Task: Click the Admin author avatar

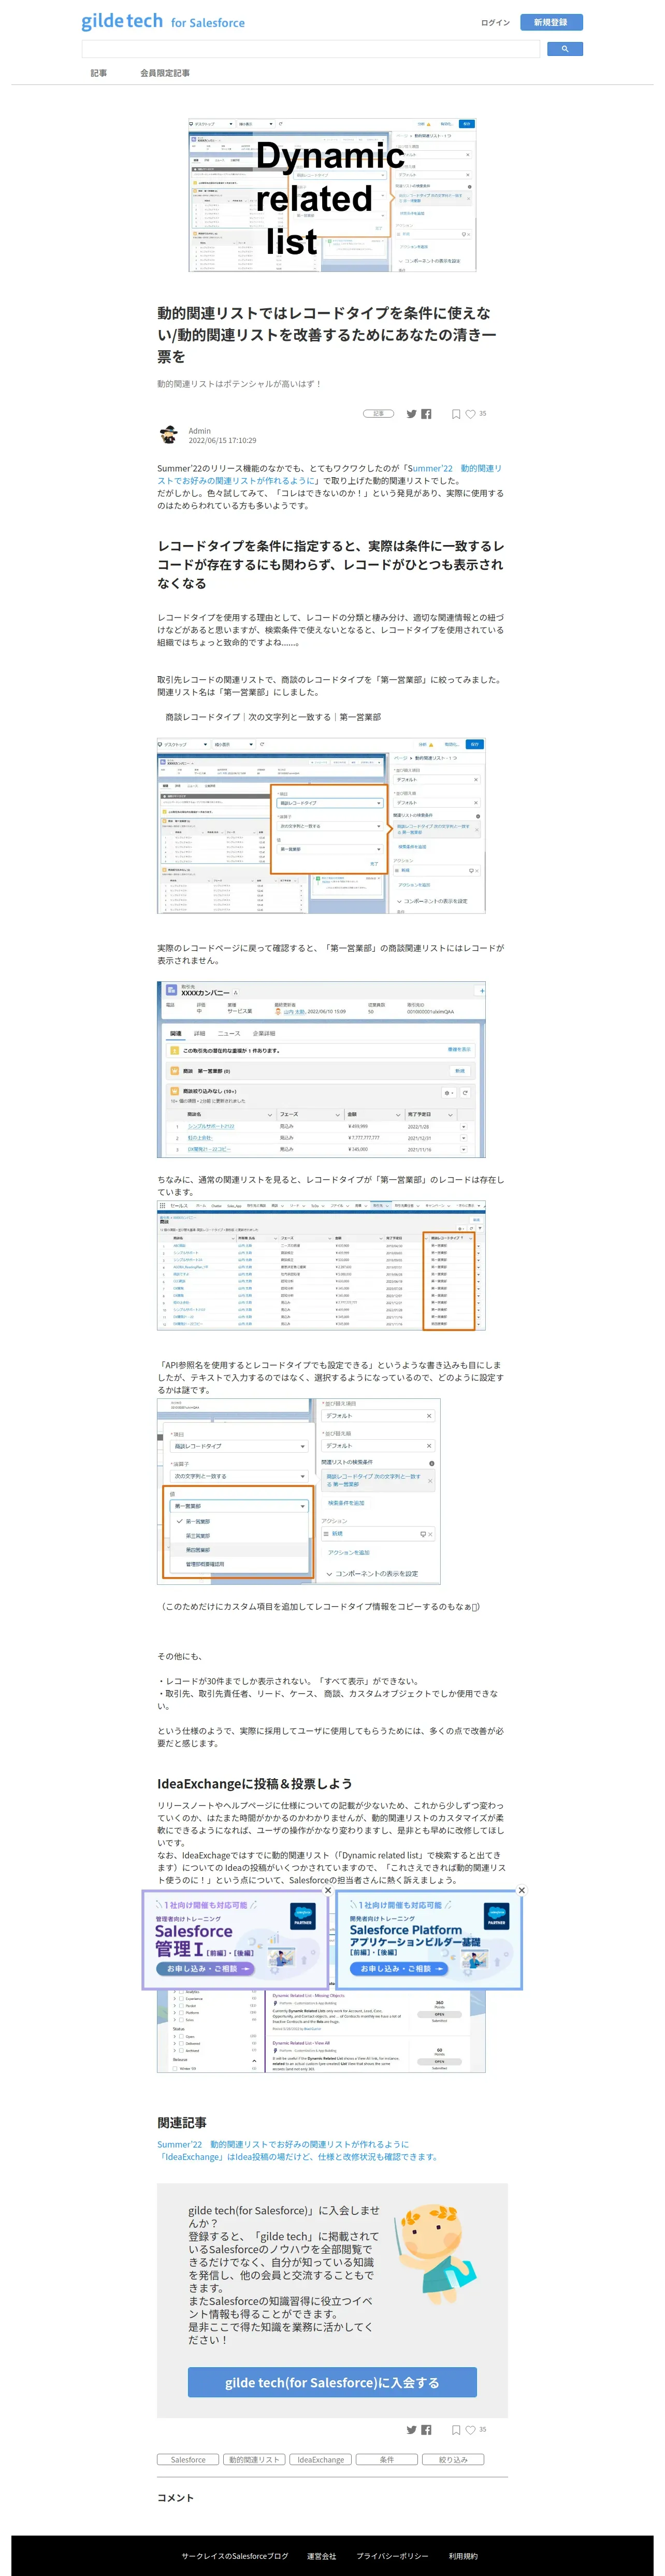Action: 169,435
